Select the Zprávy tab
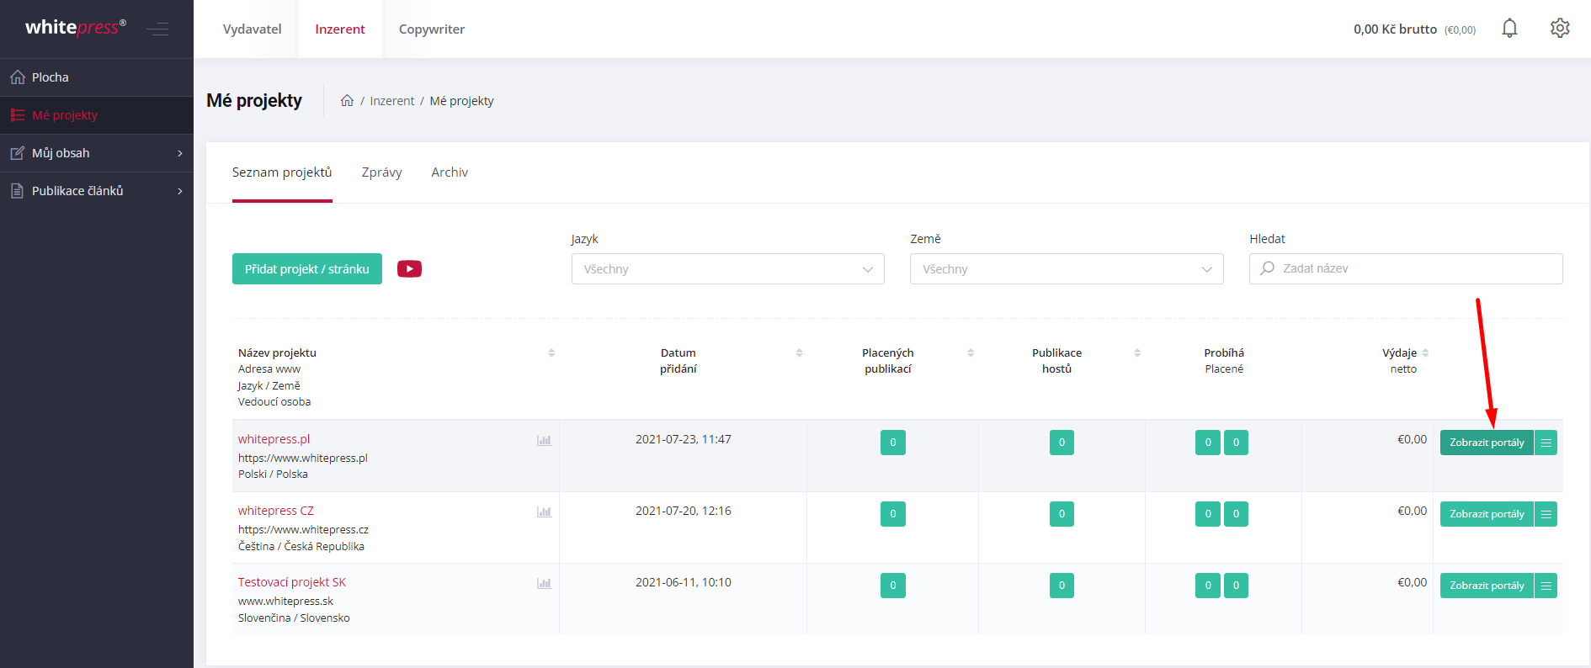Viewport: 1591px width, 668px height. pos(382,172)
